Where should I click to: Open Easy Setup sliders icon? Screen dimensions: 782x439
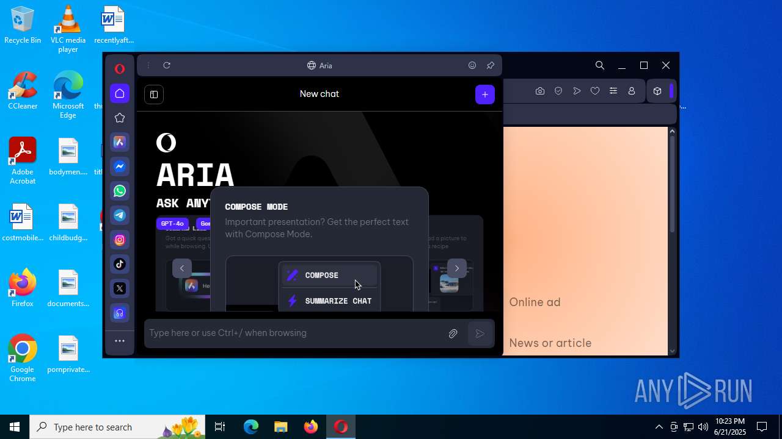[x=613, y=91]
